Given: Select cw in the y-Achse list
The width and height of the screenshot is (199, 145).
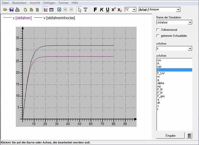Looking at the screenshot, I should click(x=174, y=60).
